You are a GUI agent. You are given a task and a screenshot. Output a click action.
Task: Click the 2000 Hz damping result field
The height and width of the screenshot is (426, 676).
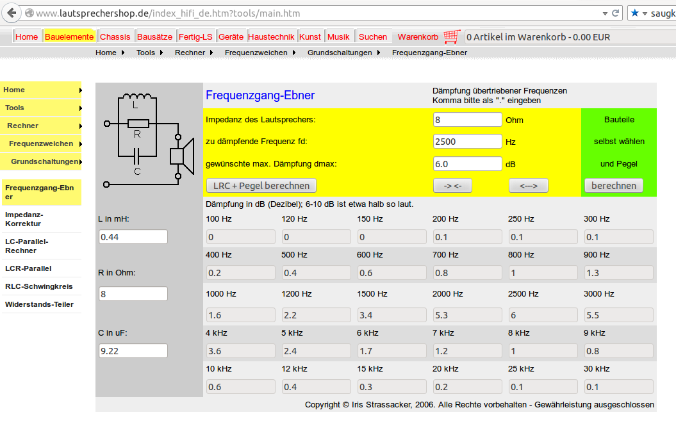467,315
